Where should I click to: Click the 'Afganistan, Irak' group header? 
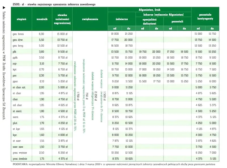pos(150,10)
